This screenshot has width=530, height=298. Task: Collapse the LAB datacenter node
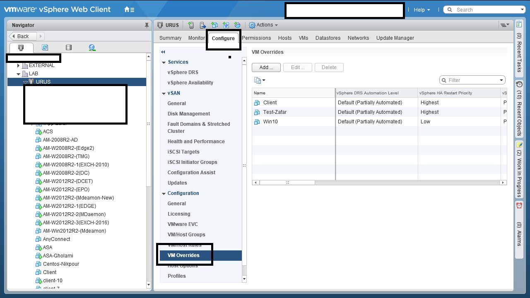[x=18, y=74]
